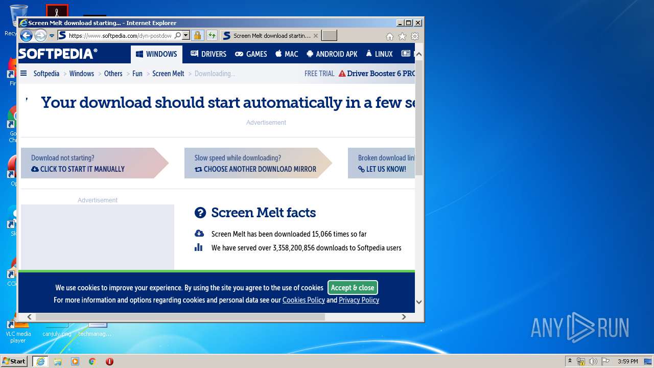654x368 pixels.
Task: Open the MAC category
Action: point(287,54)
